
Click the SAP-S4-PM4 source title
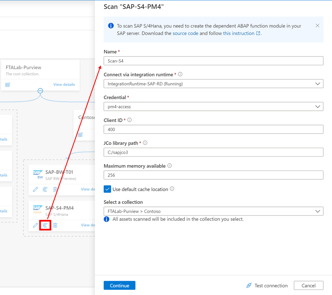coord(60,208)
